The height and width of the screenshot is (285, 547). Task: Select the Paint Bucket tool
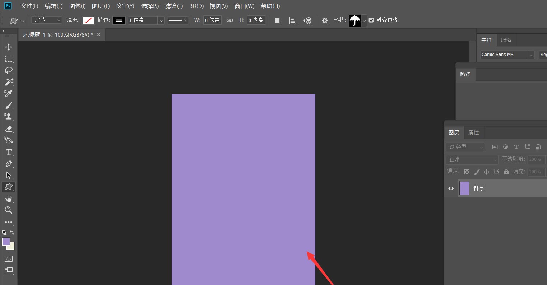[x=9, y=140]
